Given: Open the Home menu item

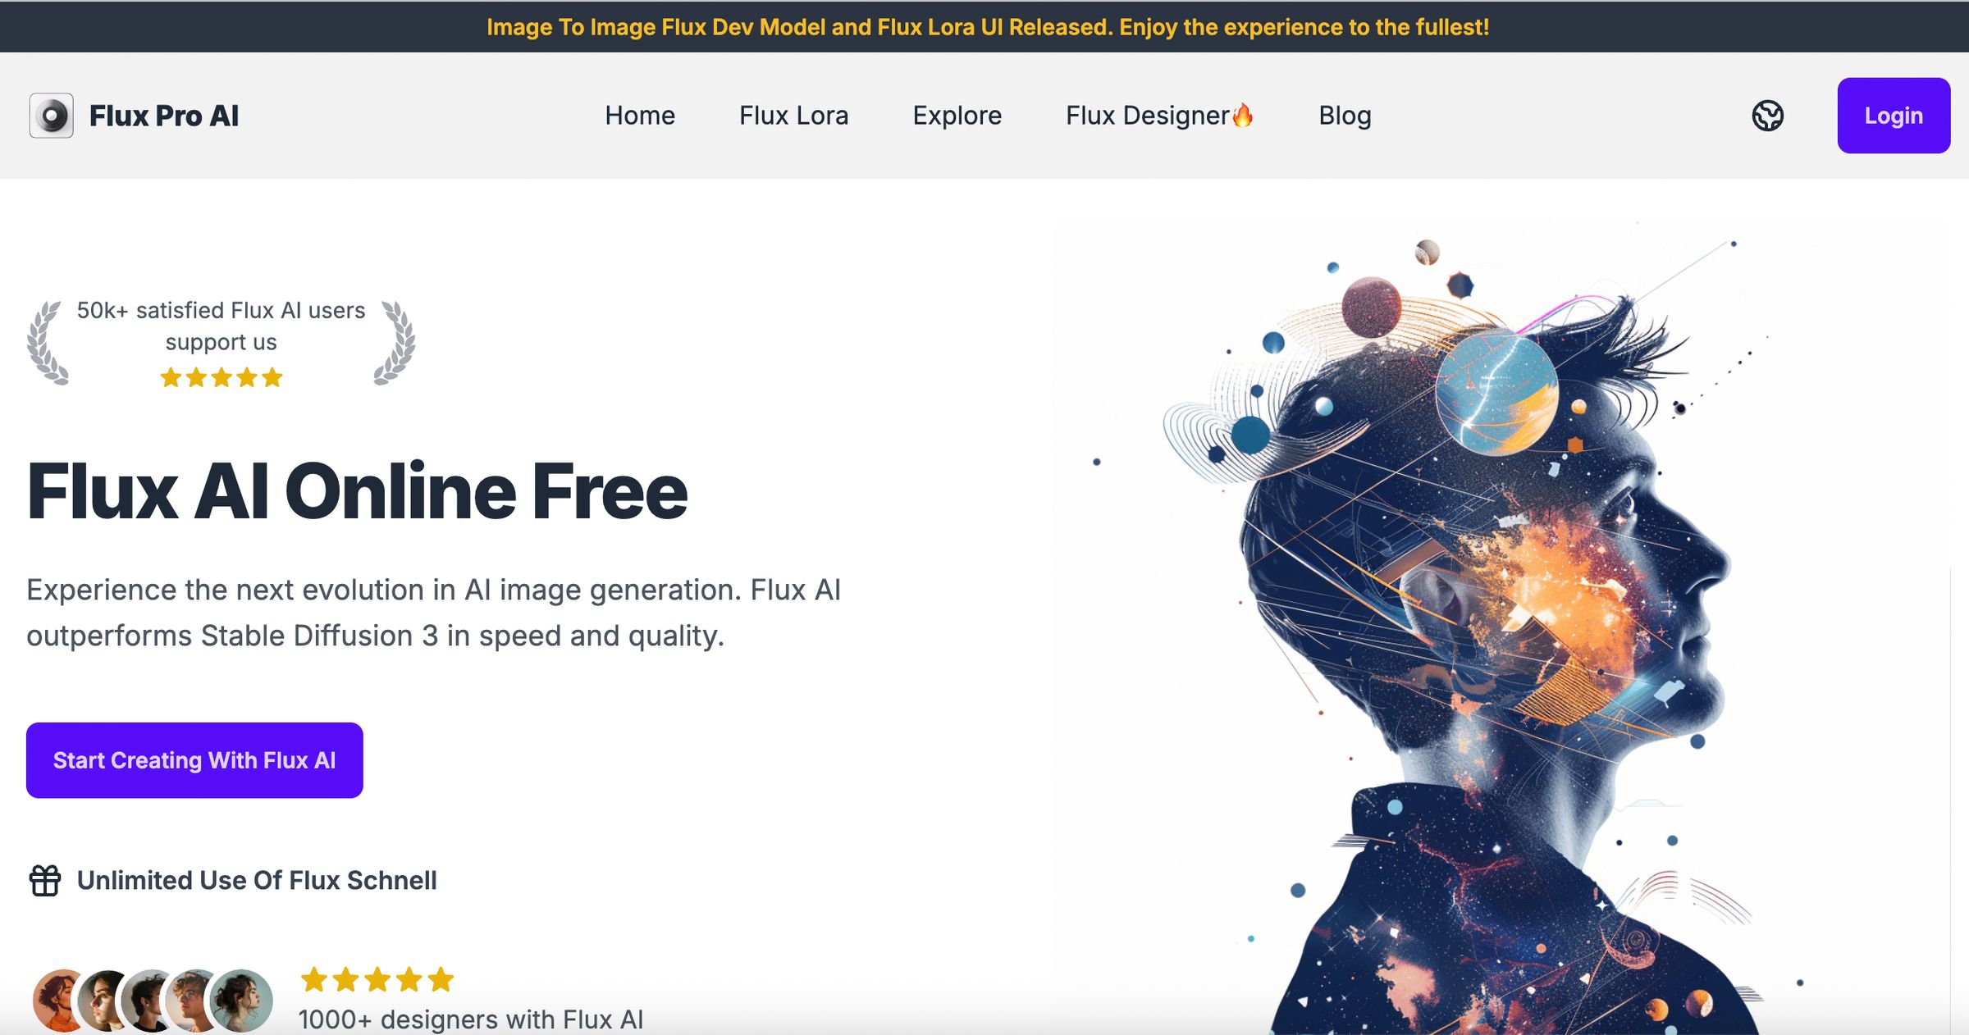Looking at the screenshot, I should 640,116.
